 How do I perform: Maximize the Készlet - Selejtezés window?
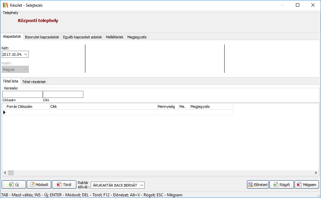298,5
